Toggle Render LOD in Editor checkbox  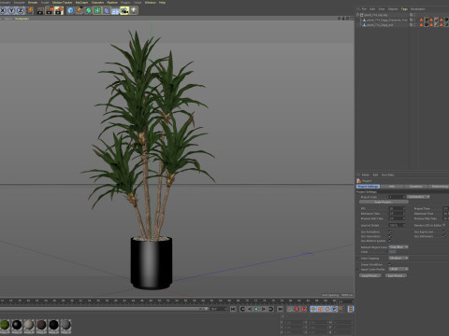444,225
